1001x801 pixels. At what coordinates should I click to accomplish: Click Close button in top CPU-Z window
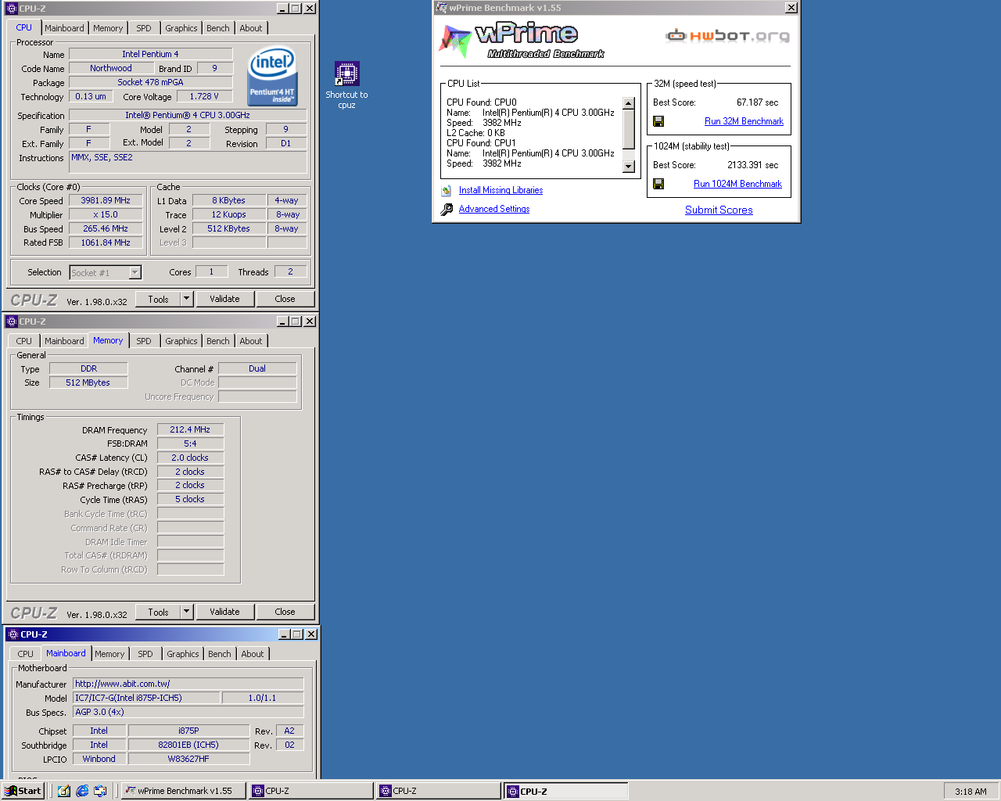[x=285, y=299]
